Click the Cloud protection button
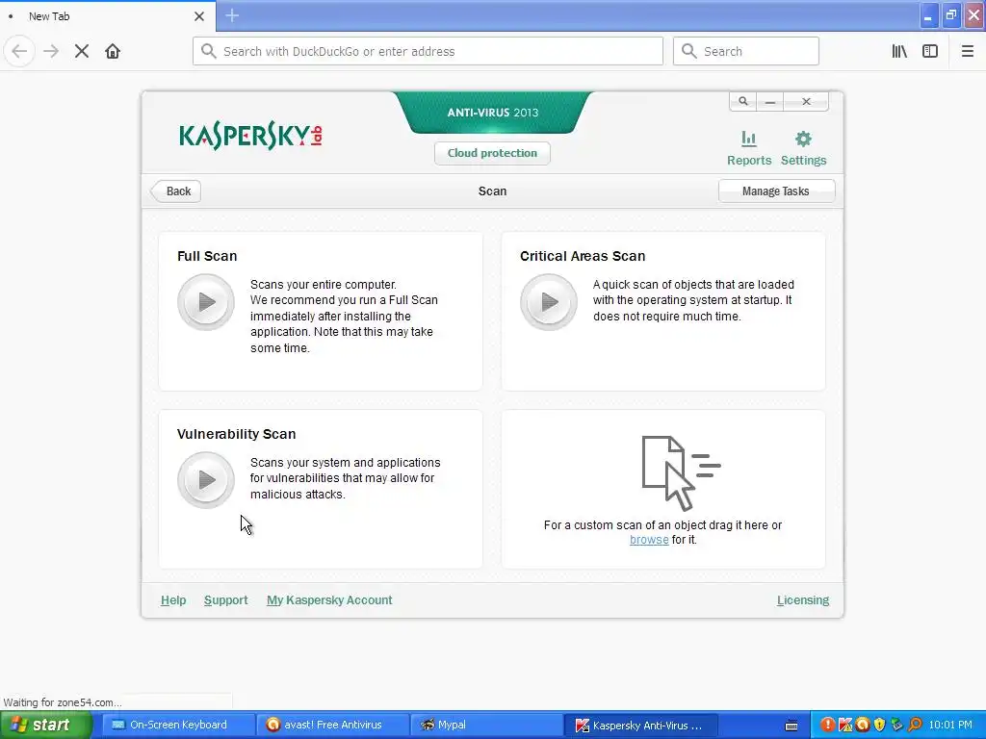Screen dimensions: 986x739 point(492,153)
